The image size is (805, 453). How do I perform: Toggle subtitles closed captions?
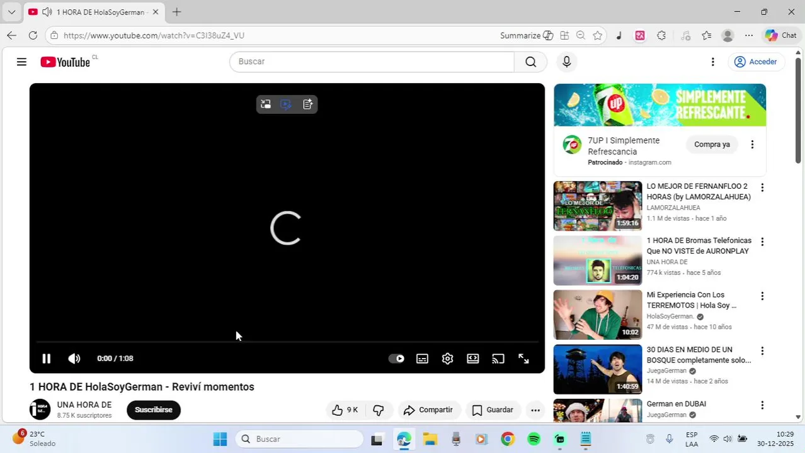point(422,359)
